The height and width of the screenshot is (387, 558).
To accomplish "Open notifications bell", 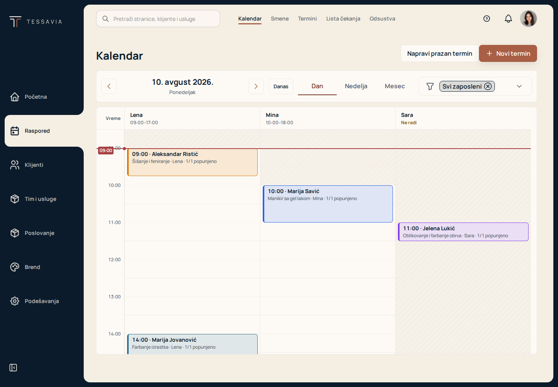I will [x=508, y=19].
